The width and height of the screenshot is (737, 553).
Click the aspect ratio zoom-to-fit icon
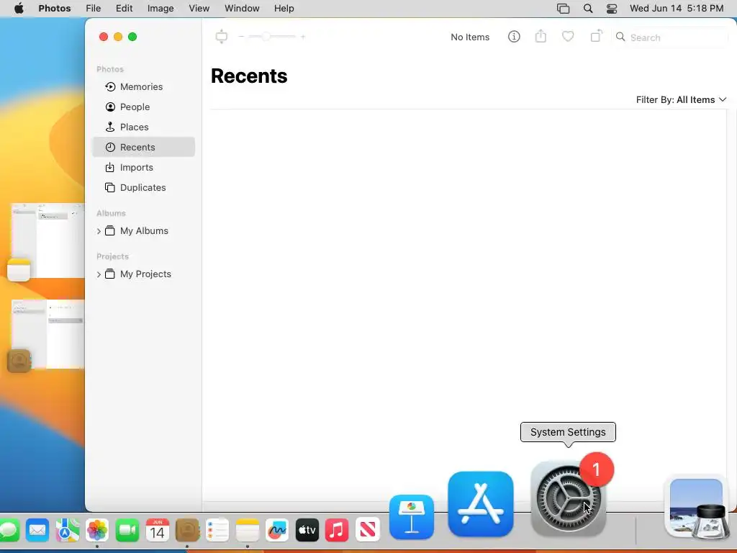click(x=222, y=36)
